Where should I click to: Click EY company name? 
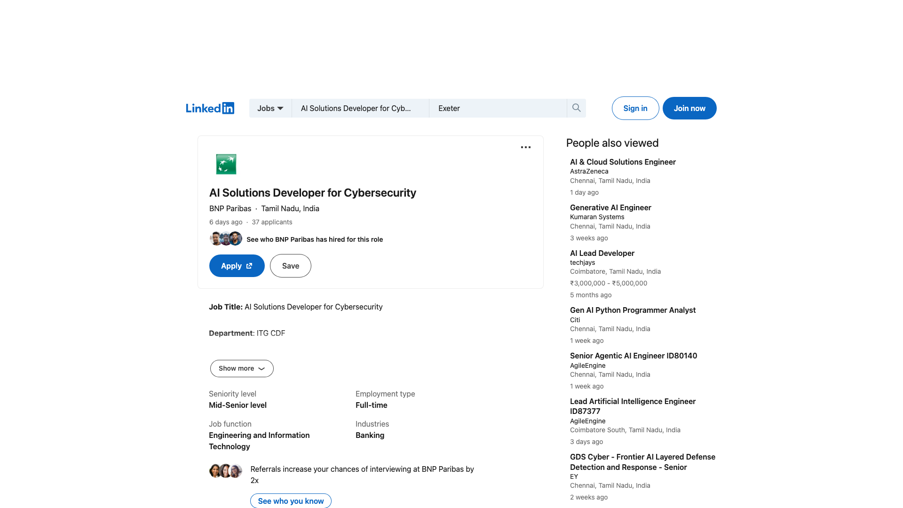point(574,476)
